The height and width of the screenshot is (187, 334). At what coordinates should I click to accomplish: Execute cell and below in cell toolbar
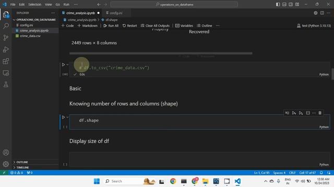(x=301, y=113)
